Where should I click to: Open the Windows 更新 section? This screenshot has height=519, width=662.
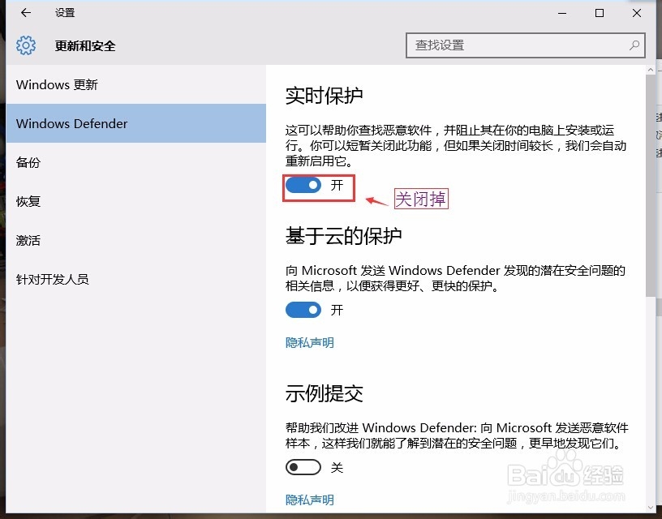(x=136, y=84)
